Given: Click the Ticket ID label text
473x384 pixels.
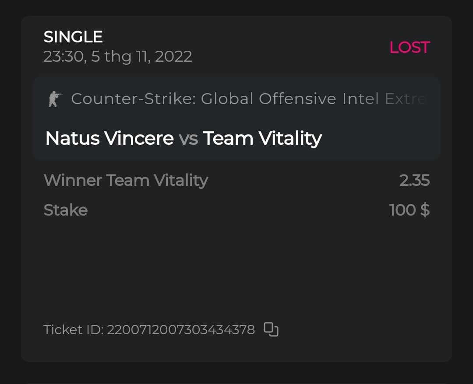Looking at the screenshot, I should coord(73,329).
